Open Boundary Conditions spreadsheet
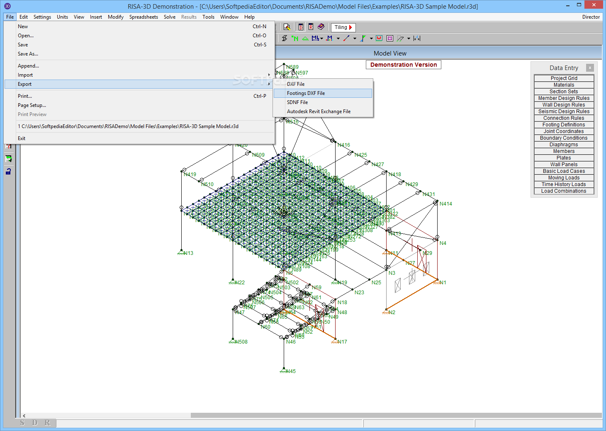 [x=564, y=138]
